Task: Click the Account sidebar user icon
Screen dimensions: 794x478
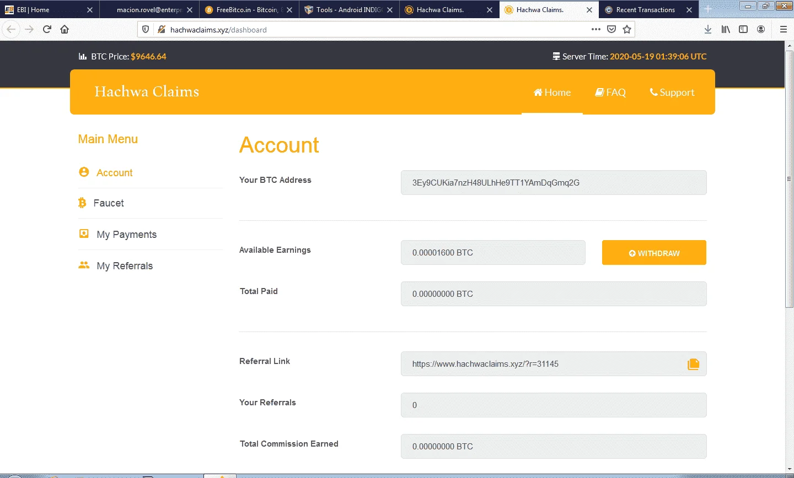Action: pos(84,172)
